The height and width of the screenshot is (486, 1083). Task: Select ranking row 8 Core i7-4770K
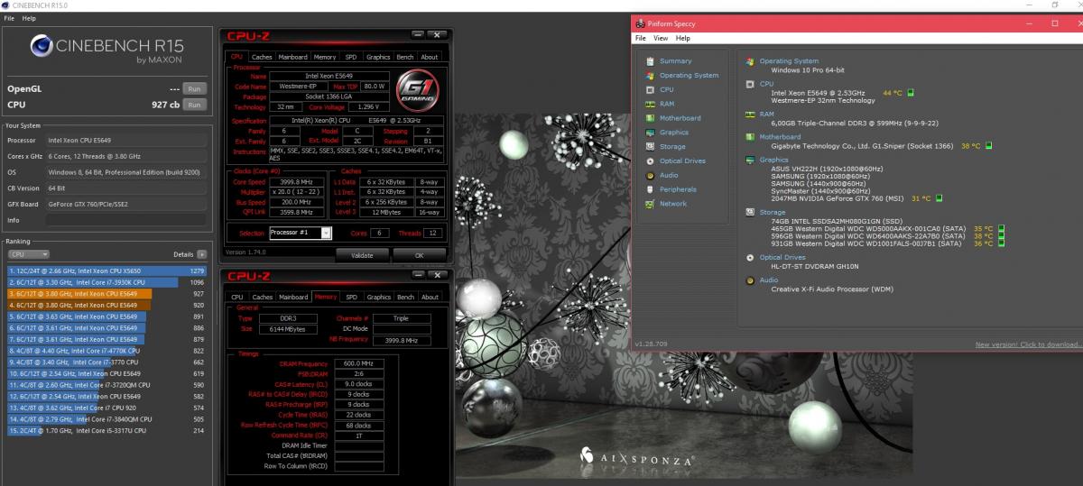pyautogui.click(x=106, y=351)
